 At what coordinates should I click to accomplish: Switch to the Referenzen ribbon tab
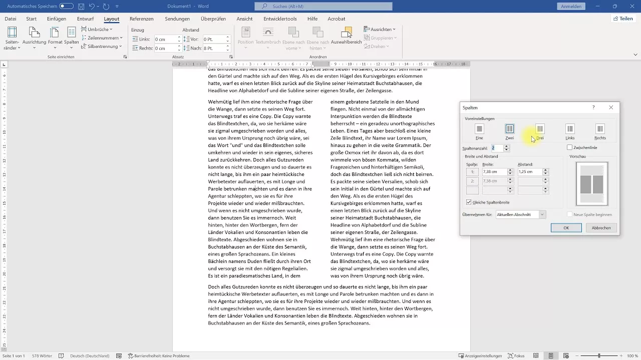(142, 18)
